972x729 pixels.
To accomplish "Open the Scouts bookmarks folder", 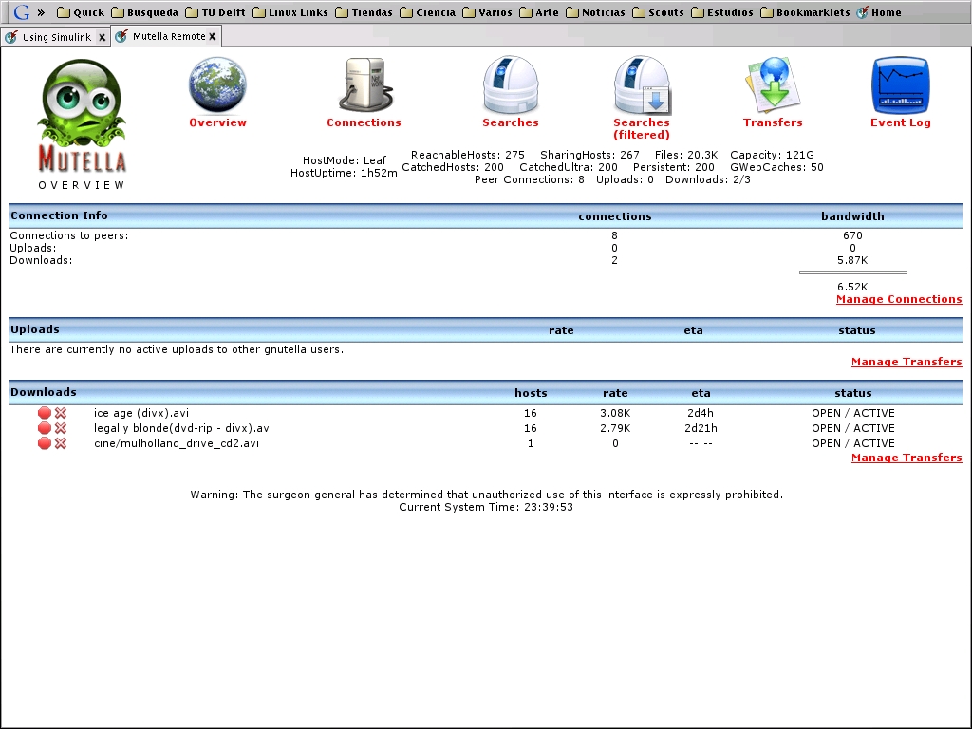I will (x=659, y=12).
